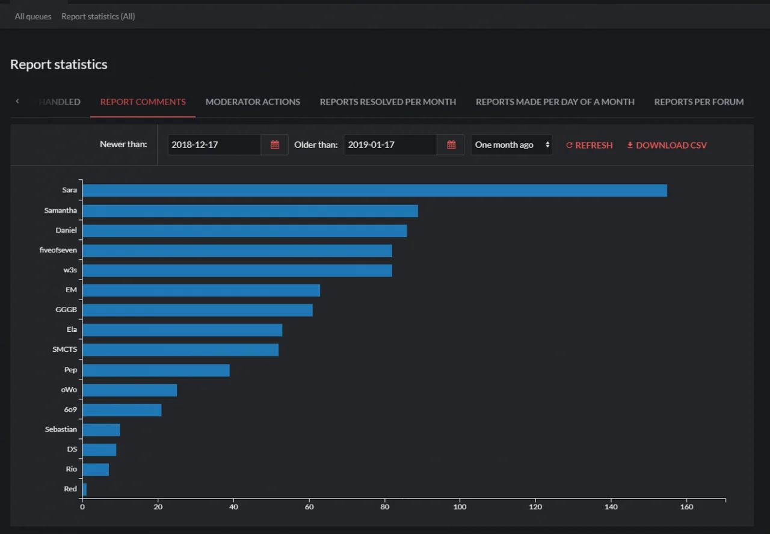Navigate to All queues breadcrumb link
Image resolution: width=770 pixels, height=534 pixels.
33,16
